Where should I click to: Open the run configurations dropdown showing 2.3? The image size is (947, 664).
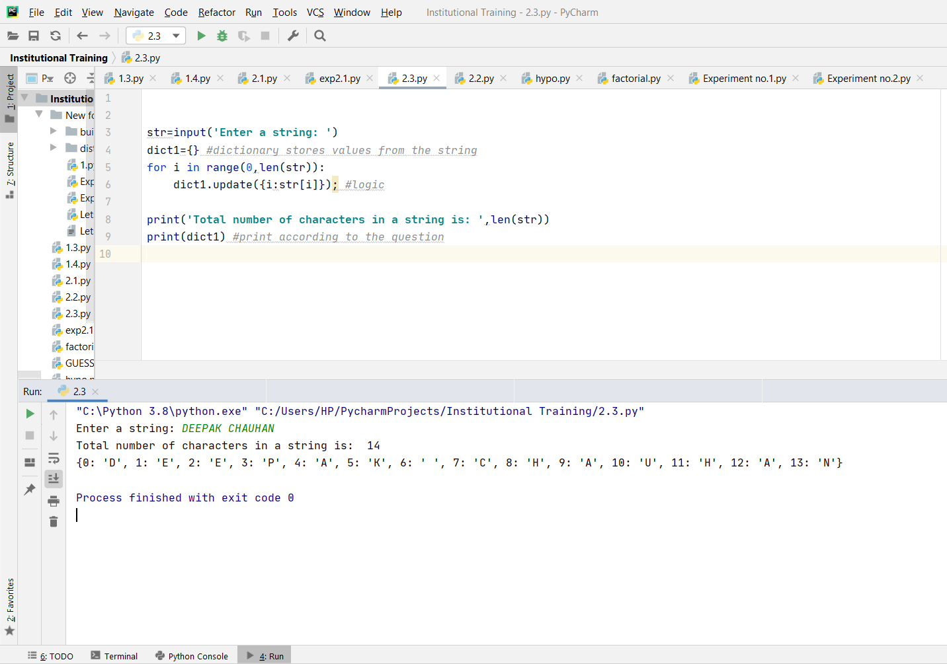(x=175, y=35)
